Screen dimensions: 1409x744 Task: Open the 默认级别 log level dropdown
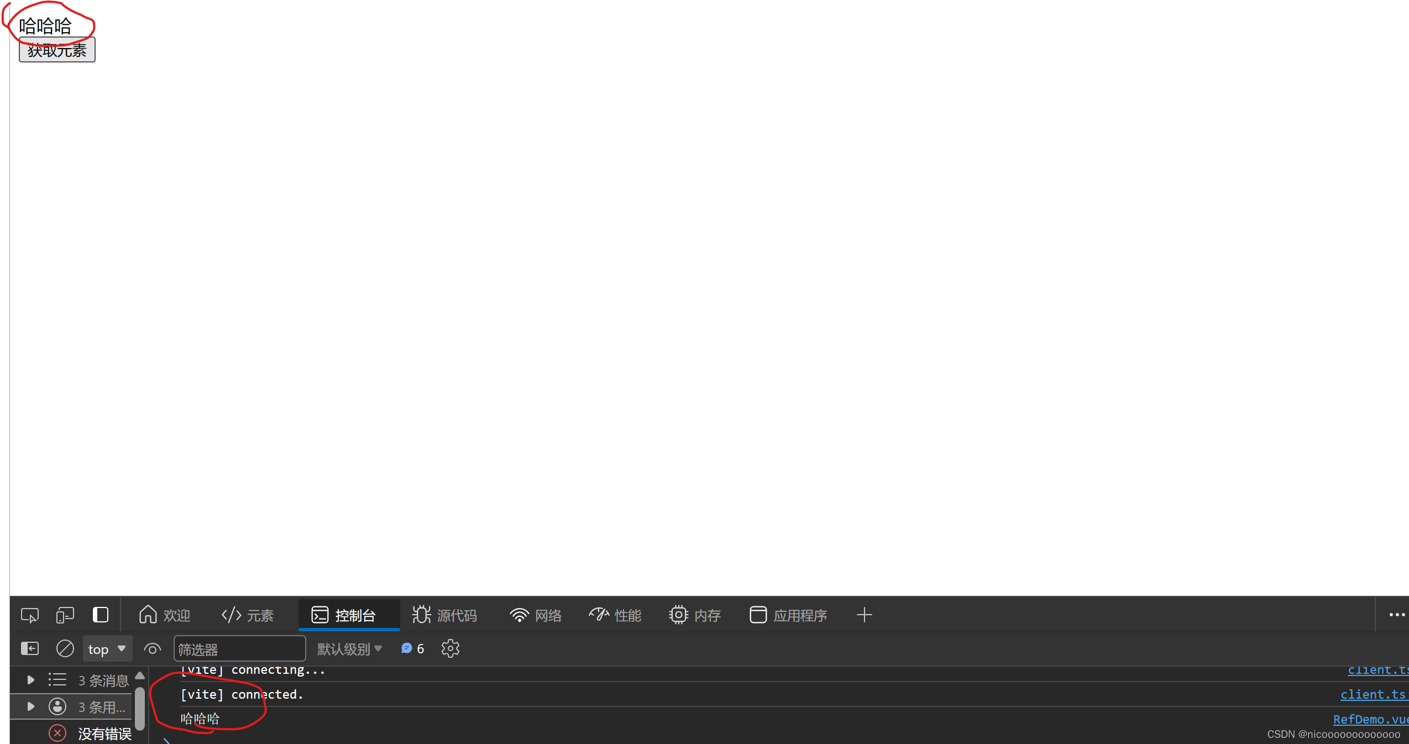click(x=349, y=649)
